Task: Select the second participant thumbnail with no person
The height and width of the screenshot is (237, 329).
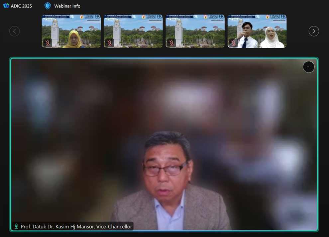Action: point(133,32)
